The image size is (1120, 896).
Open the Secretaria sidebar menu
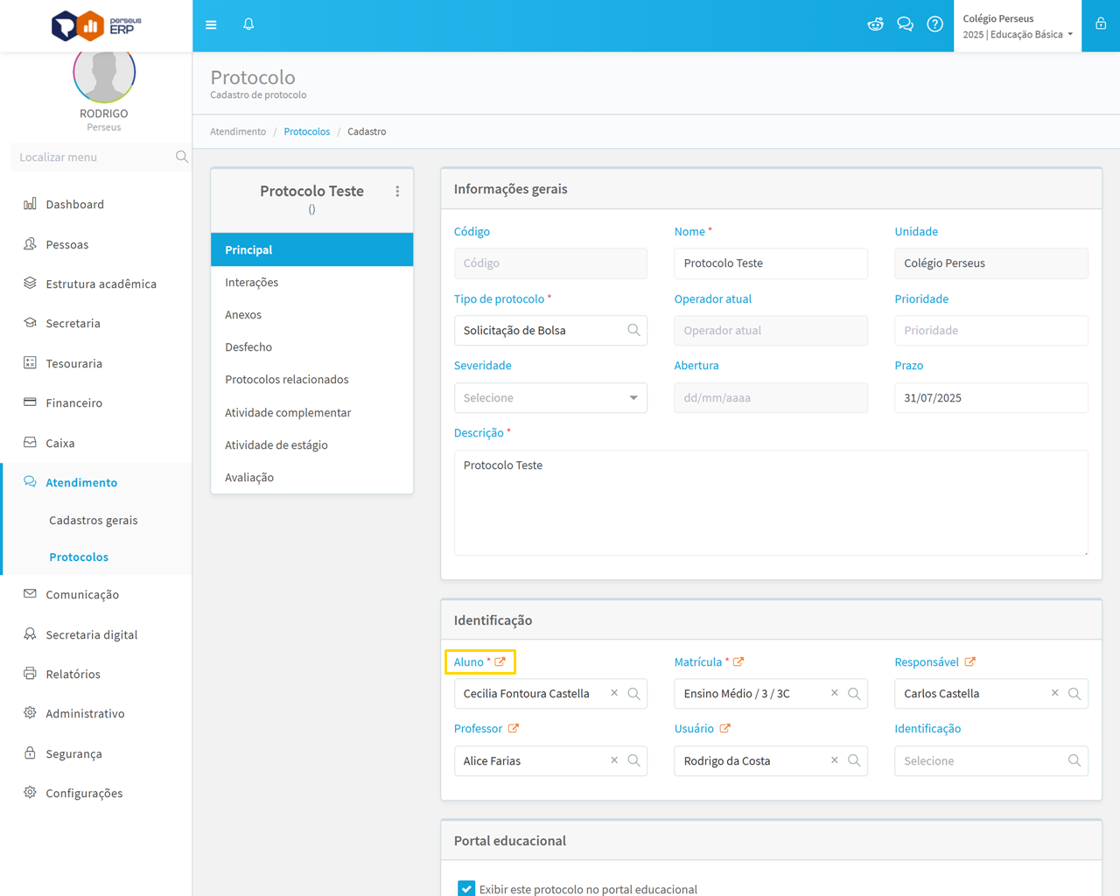coord(96,323)
